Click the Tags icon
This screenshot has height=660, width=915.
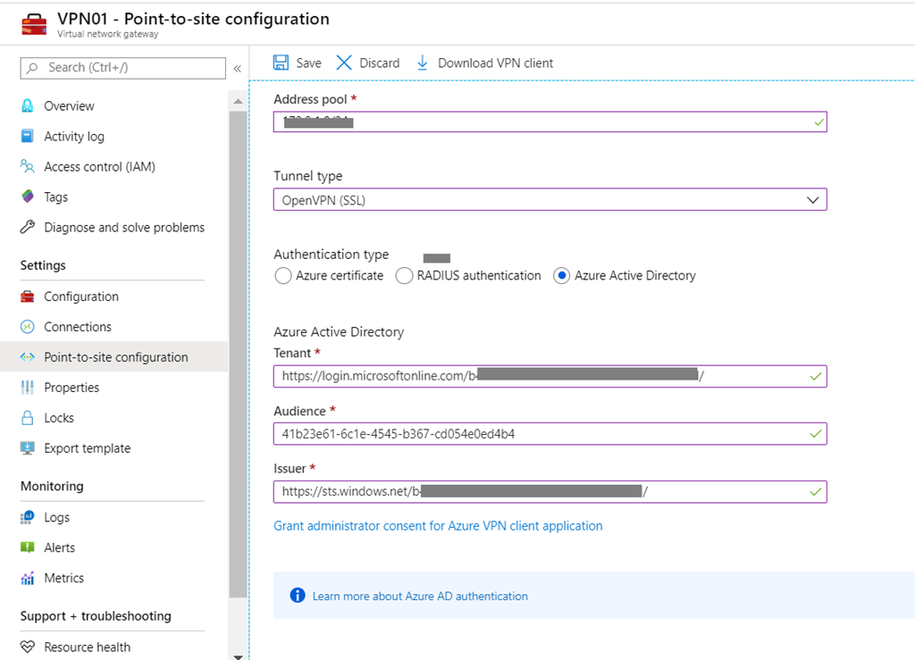(x=28, y=196)
